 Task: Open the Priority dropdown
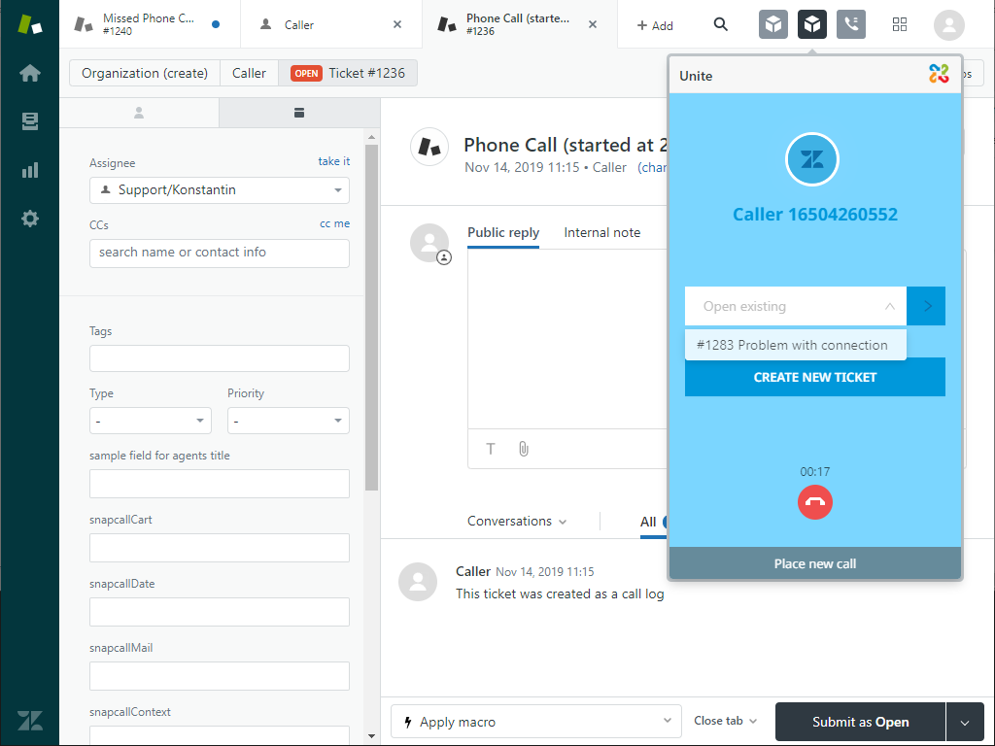[288, 421]
